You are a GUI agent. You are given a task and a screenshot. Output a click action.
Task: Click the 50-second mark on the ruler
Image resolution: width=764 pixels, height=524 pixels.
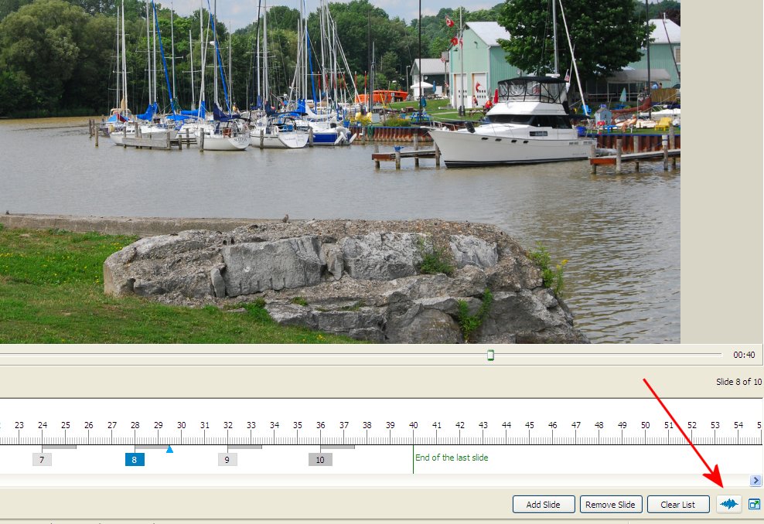coord(645,426)
